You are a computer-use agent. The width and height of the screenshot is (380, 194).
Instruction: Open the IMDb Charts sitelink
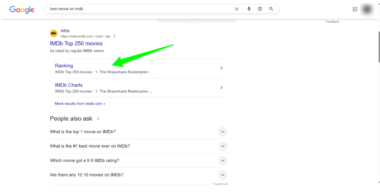69,85
